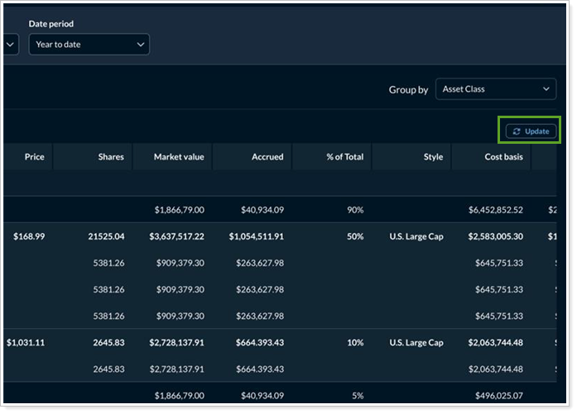The width and height of the screenshot is (577, 414).
Task: Click the refresh icon in Update button
Action: pos(517,131)
